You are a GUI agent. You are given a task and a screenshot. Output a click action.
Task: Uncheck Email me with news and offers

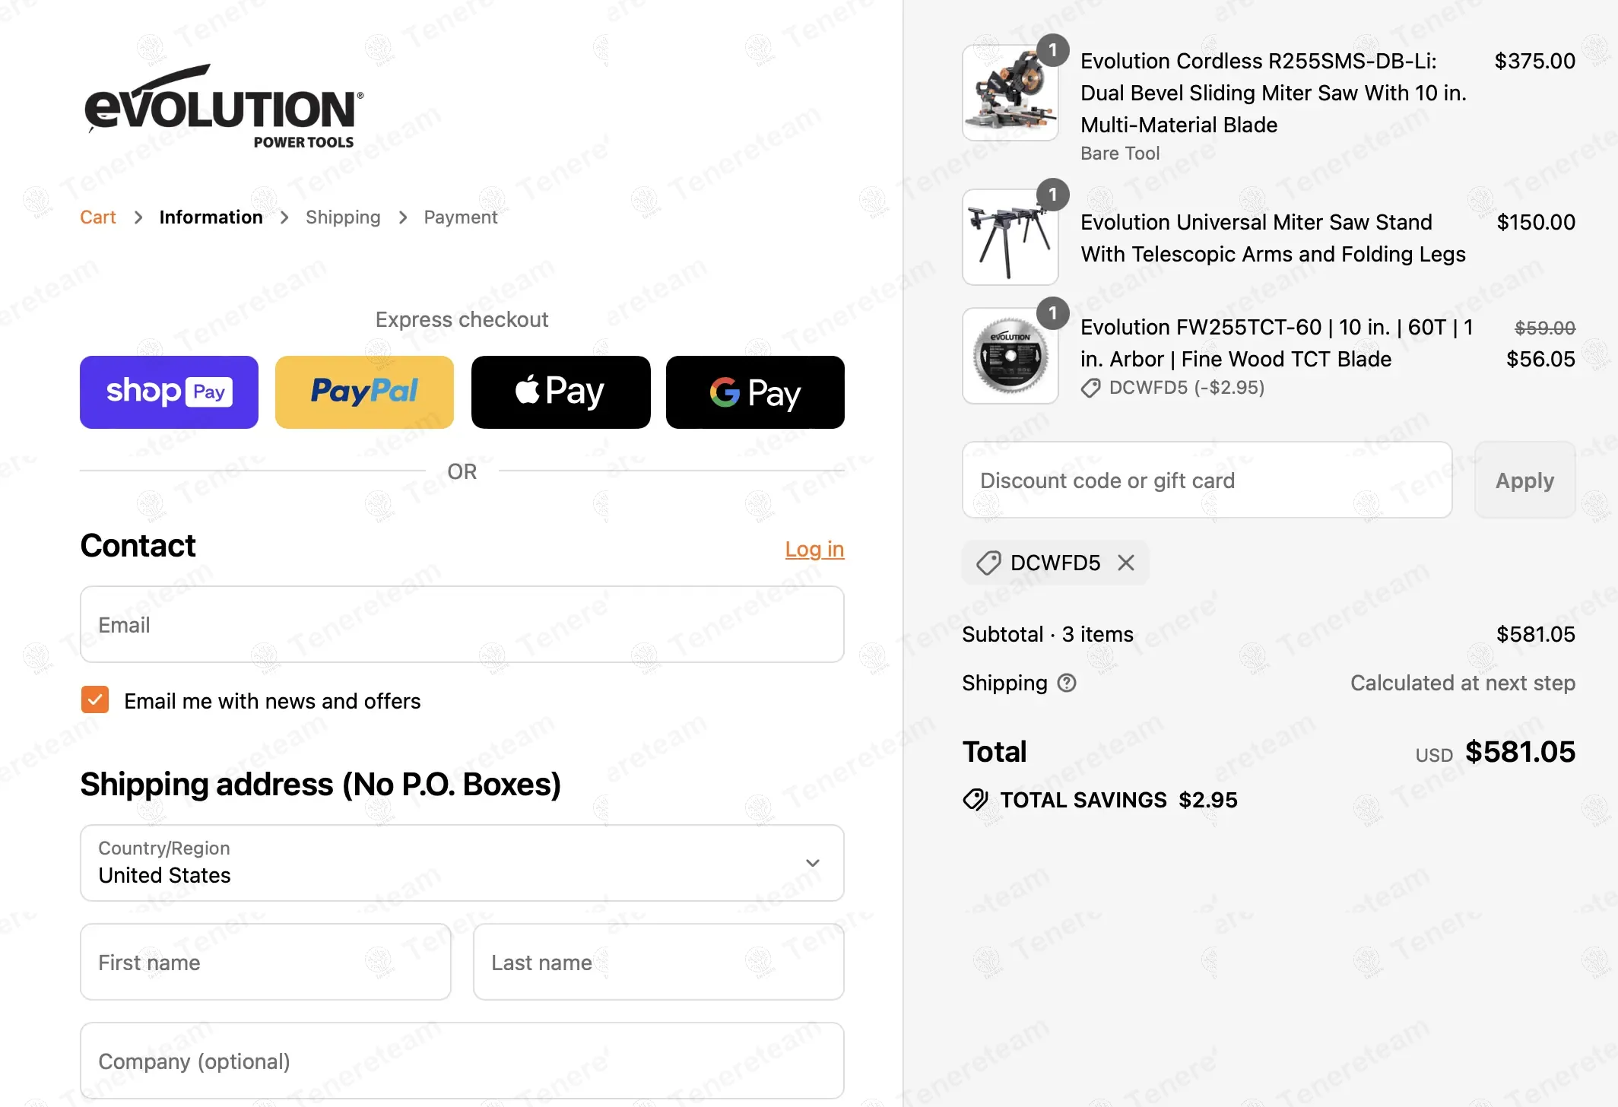[95, 700]
